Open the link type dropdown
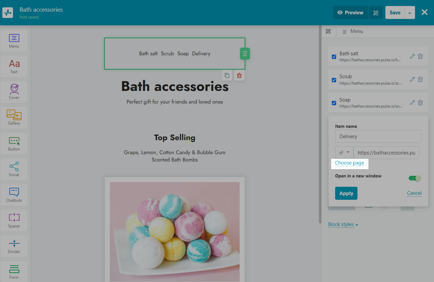 [x=344, y=152]
